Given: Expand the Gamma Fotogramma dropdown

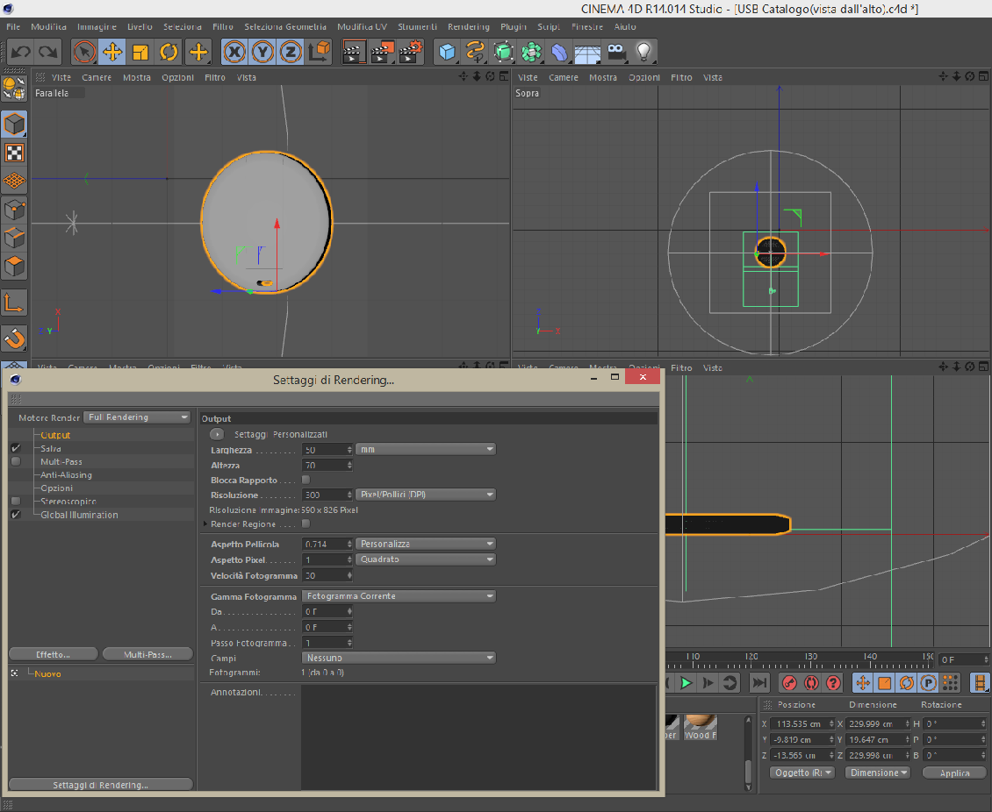Looking at the screenshot, I should point(399,596).
